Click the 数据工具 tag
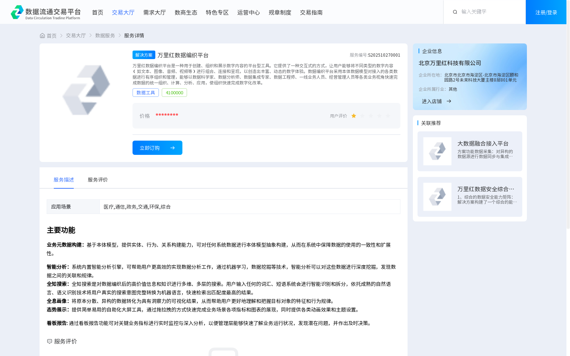This screenshot has height=356, width=570. (x=146, y=93)
